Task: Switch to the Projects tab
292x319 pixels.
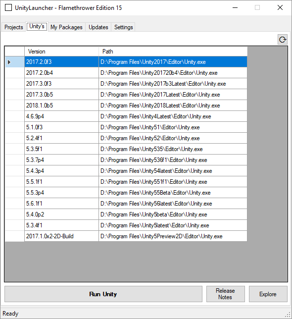Action: coord(14,27)
